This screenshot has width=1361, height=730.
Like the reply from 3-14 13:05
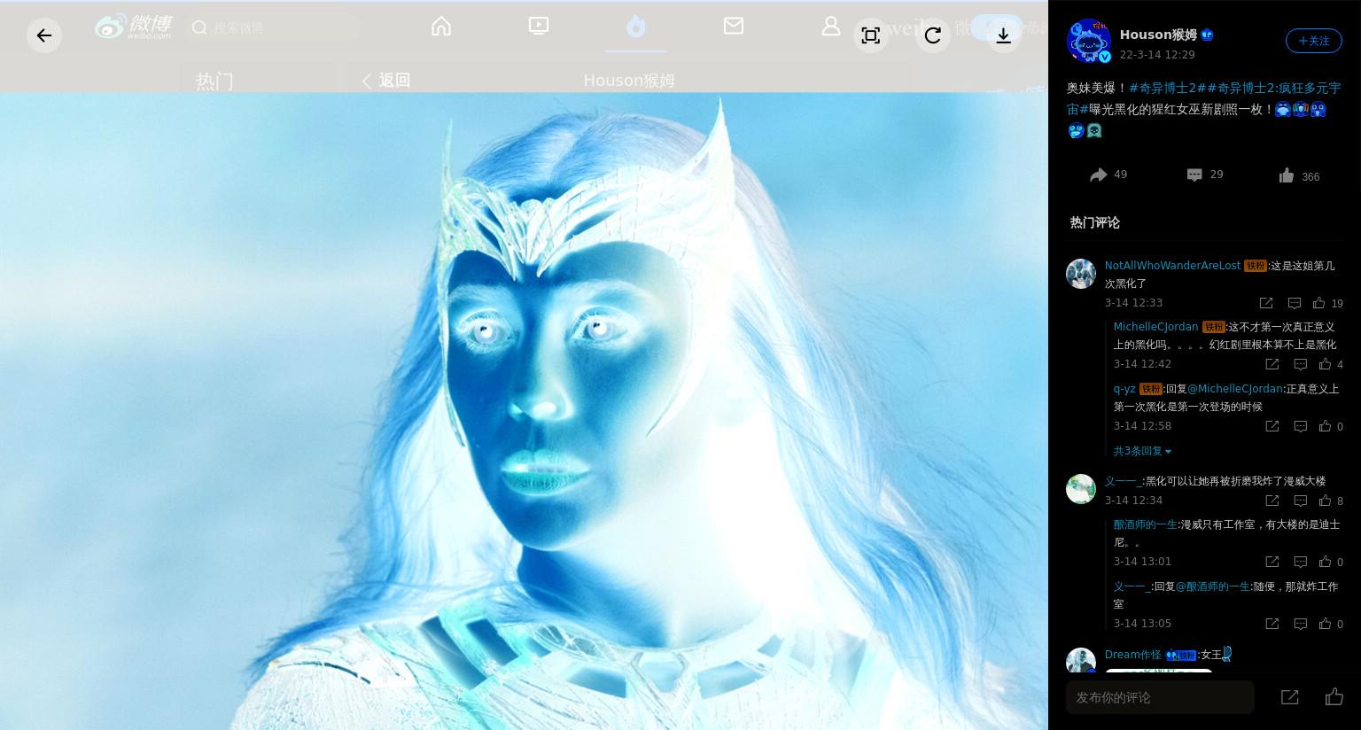[1331, 624]
